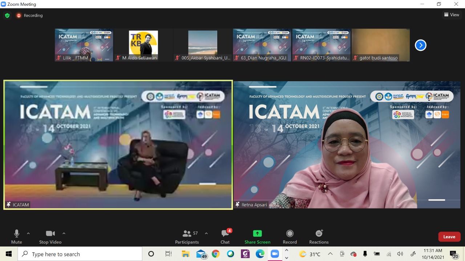Open video options arrow next to Stop Video
Screen dimensions: 465x261
point(64,233)
